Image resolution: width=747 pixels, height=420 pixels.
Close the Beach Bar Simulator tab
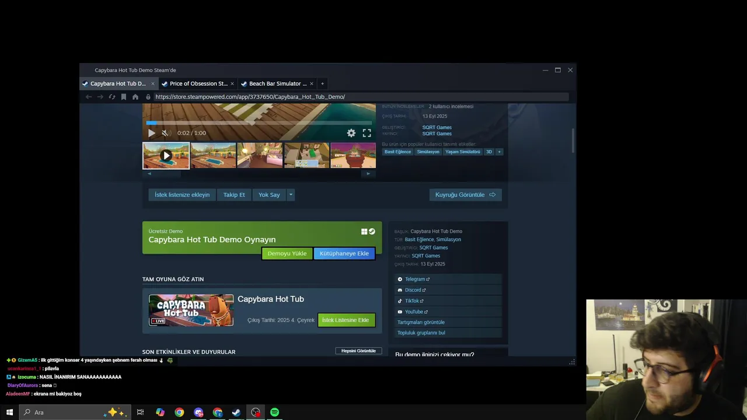[312, 83]
